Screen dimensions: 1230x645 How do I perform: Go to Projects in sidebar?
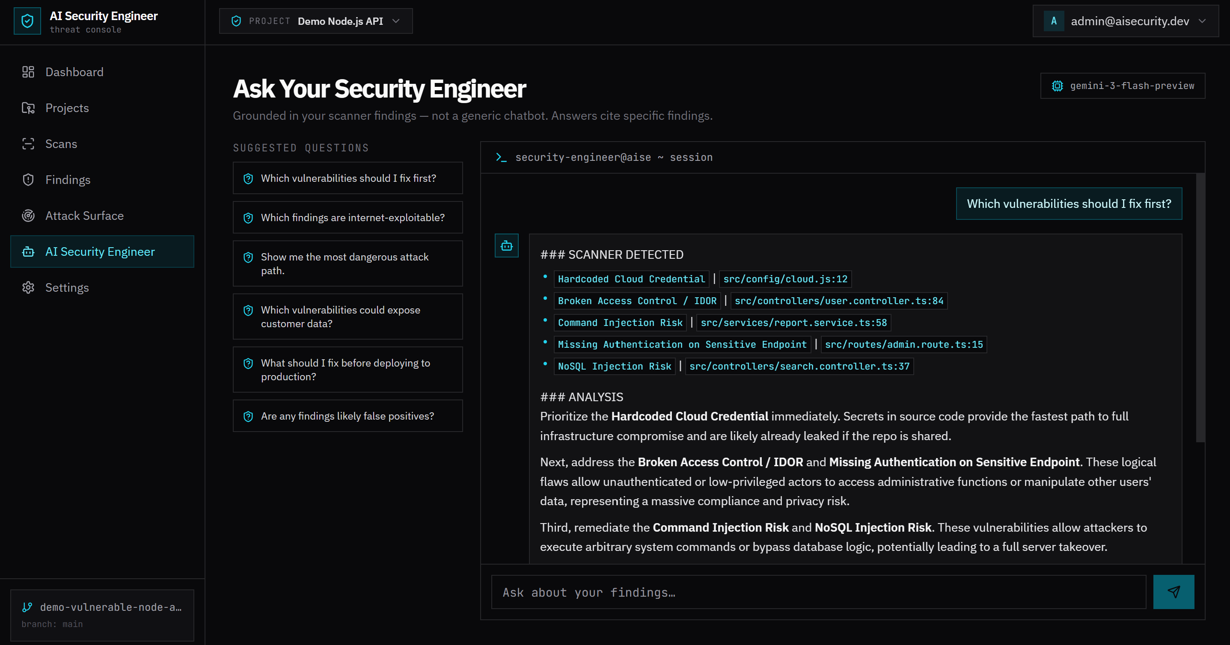(x=102, y=108)
